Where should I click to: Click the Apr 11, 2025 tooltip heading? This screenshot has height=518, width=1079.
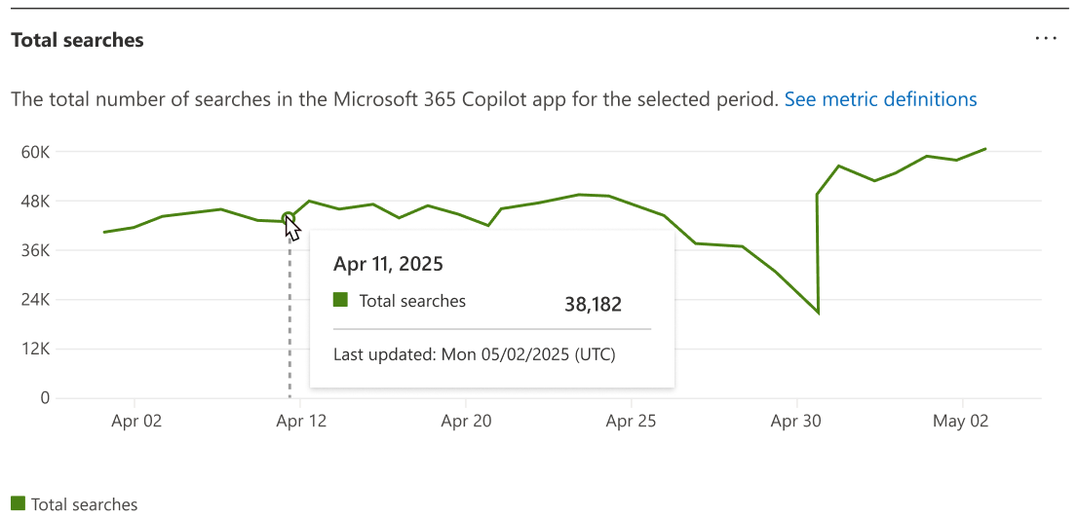pyautogui.click(x=388, y=264)
